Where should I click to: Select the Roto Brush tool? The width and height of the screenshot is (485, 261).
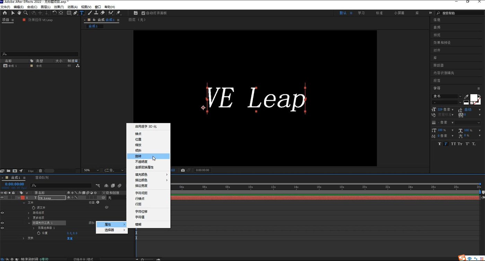coord(111,13)
